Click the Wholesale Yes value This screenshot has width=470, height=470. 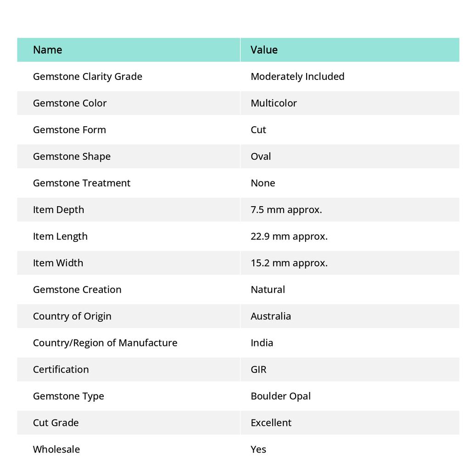click(x=258, y=450)
